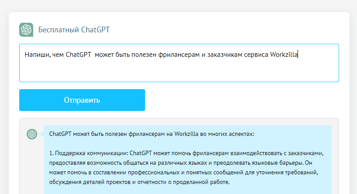This screenshot has width=357, height=194.
Task: Click the ChatGPT logo beside the page heading
Action: coord(26,30)
